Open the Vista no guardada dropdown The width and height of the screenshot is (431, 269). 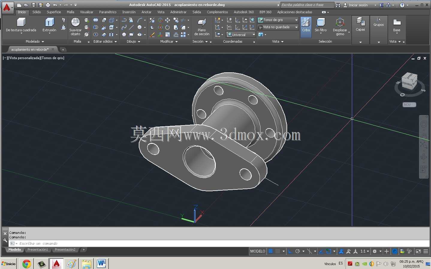[278, 27]
